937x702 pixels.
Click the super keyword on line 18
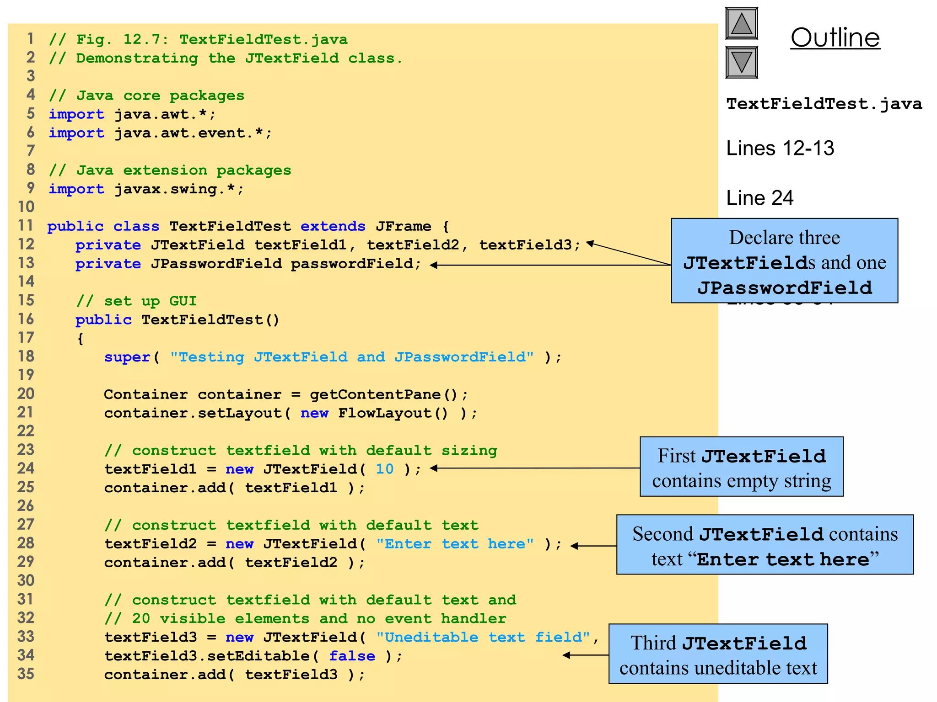coord(127,357)
